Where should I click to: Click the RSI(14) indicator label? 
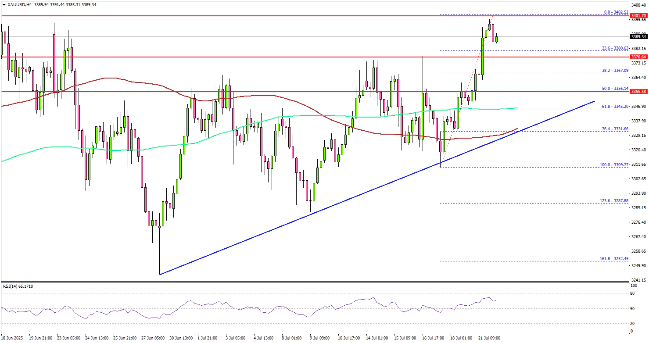(x=18, y=286)
